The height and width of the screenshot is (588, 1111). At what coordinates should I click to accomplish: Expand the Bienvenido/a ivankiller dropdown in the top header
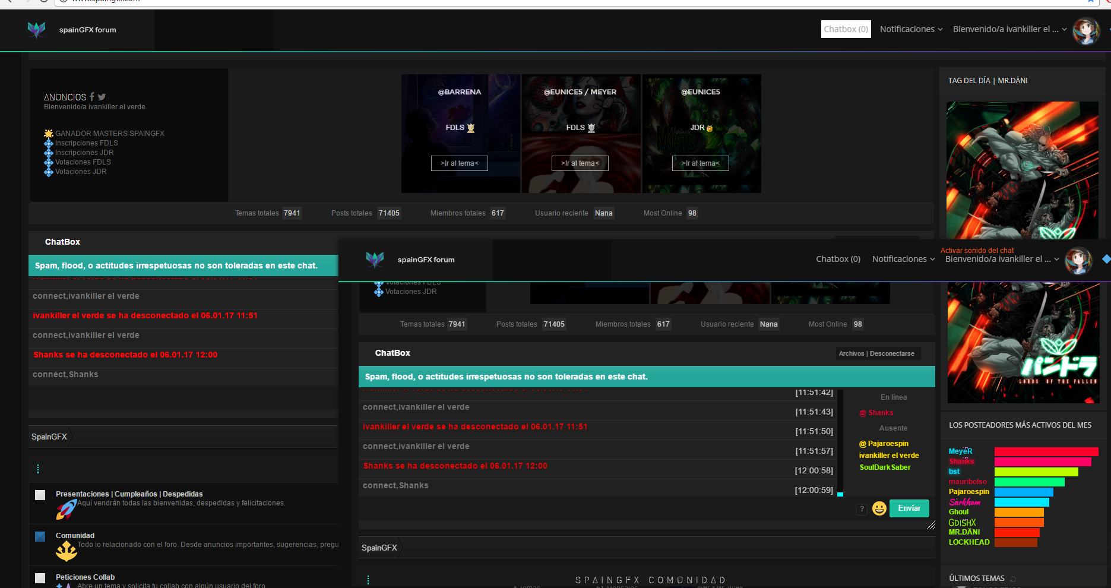pos(1009,29)
